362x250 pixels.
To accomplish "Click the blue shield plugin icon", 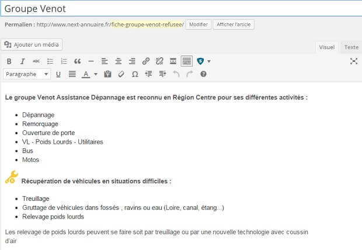I will [200, 61].
